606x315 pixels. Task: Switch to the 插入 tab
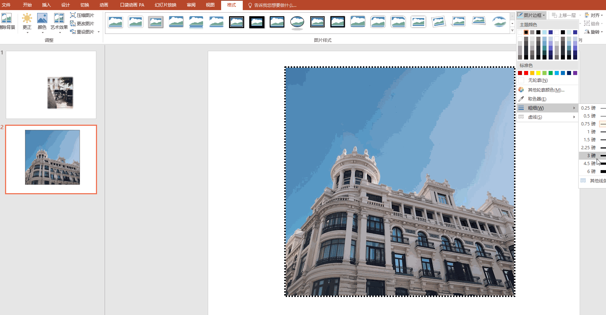(46, 5)
